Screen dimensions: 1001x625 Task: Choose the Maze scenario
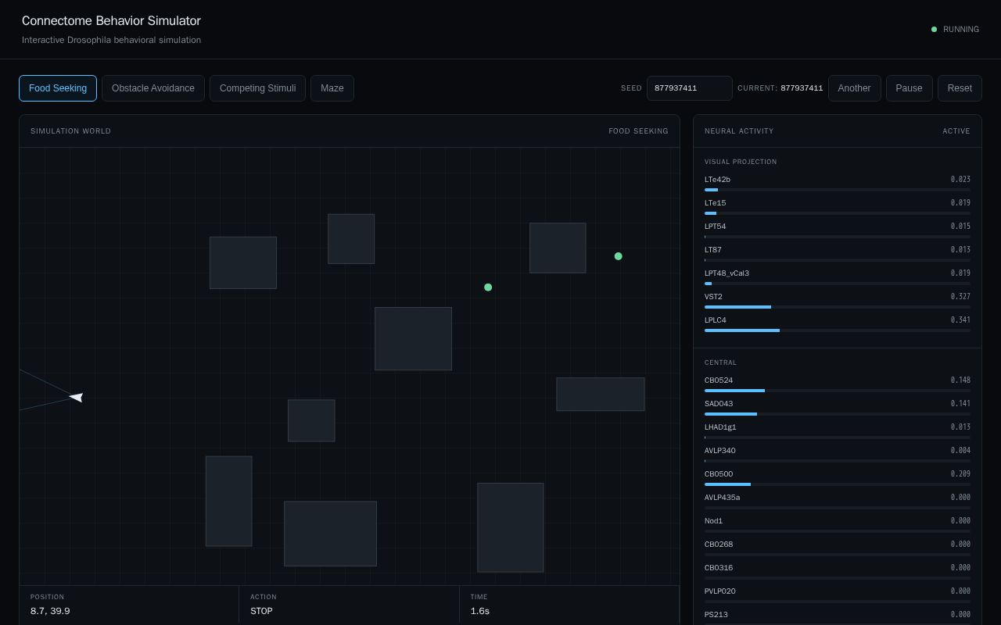click(x=332, y=88)
